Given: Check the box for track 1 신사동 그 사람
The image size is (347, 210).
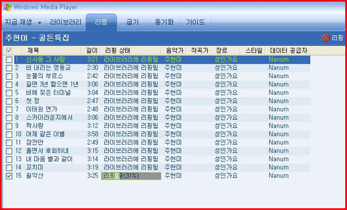Looking at the screenshot, I should (x=9, y=59).
